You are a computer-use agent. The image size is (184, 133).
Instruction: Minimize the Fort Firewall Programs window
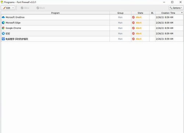tap(164, 2)
